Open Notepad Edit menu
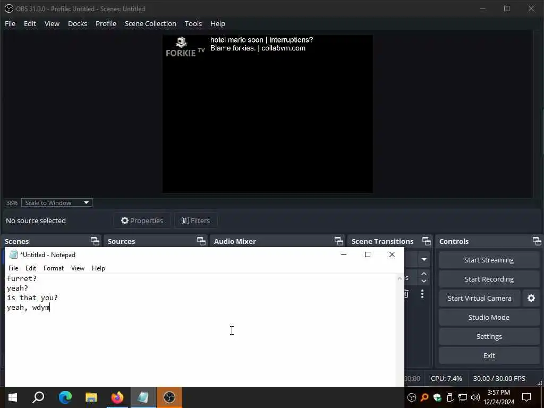Image resolution: width=544 pixels, height=408 pixels. (30, 268)
